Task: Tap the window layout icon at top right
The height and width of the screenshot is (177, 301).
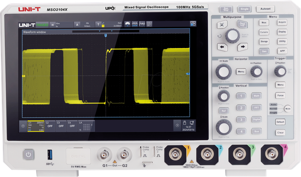Action: pos(193,24)
